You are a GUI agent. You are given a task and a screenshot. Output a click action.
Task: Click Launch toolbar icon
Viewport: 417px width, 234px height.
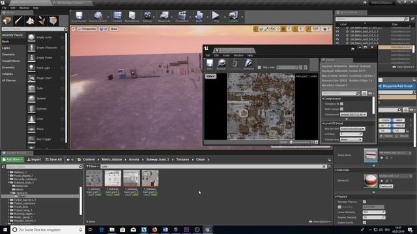click(233, 17)
